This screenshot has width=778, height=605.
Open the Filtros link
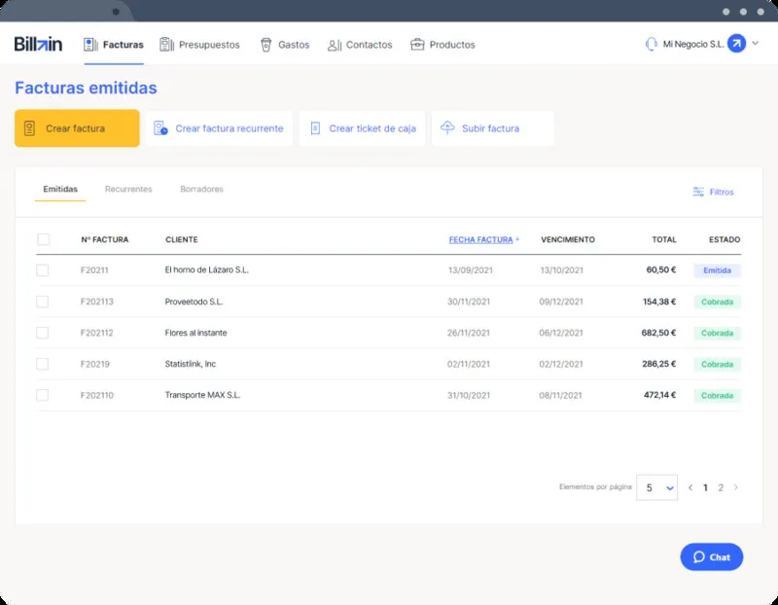(x=713, y=192)
